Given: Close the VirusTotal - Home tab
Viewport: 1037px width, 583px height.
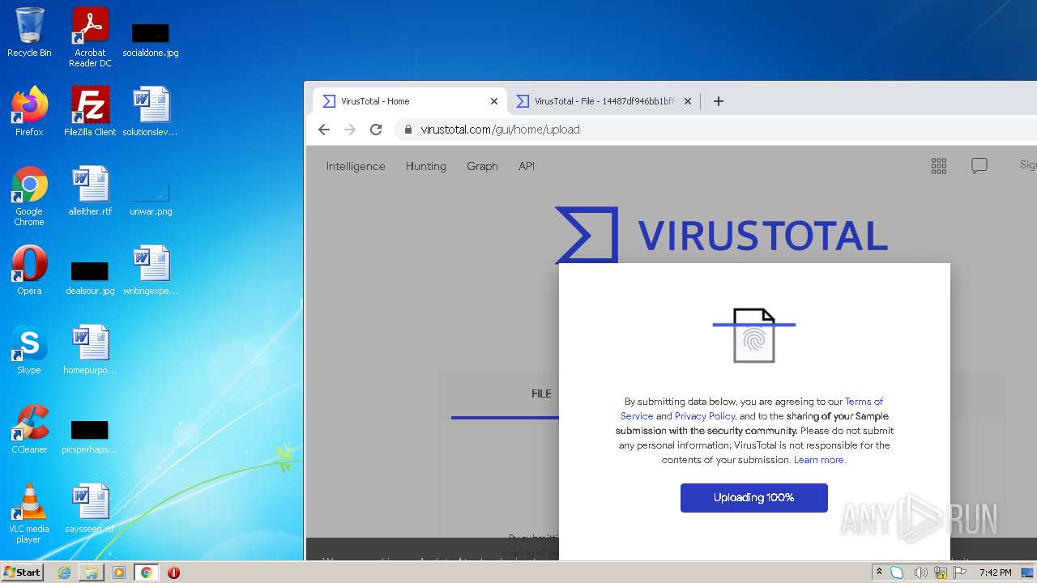Looking at the screenshot, I should [x=494, y=101].
